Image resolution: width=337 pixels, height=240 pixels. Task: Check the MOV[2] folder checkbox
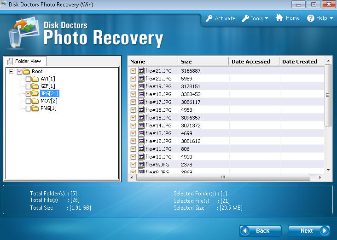tap(28, 101)
